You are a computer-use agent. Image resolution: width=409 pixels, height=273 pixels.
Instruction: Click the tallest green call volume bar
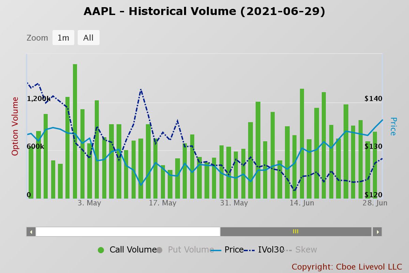(75, 131)
